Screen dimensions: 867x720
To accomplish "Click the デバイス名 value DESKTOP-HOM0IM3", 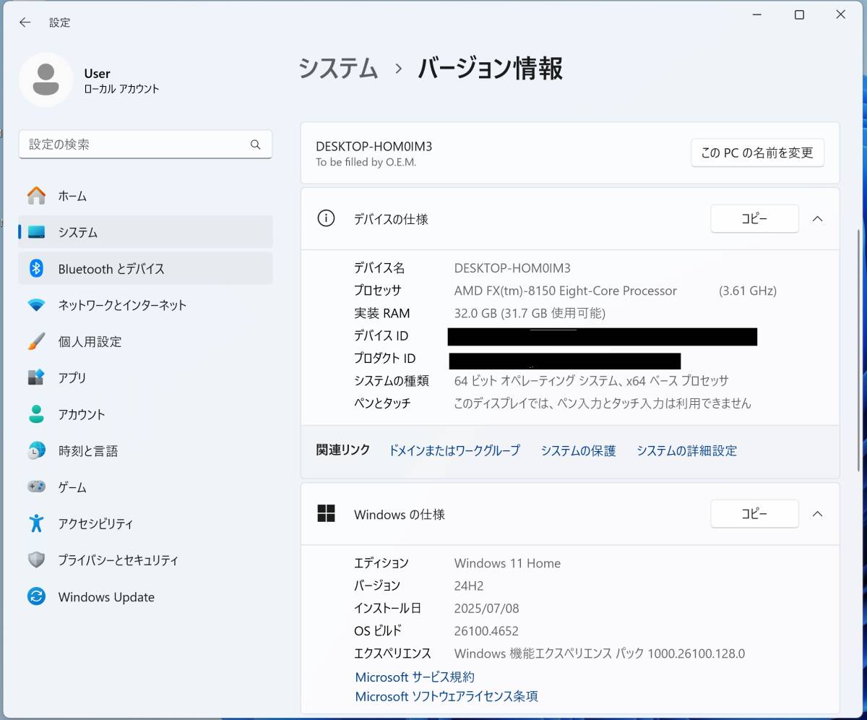I will (x=512, y=268).
